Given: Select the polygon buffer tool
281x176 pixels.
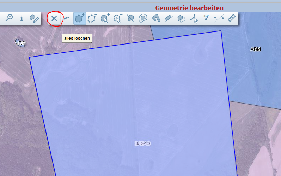Looking at the screenshot, I should (143, 18).
